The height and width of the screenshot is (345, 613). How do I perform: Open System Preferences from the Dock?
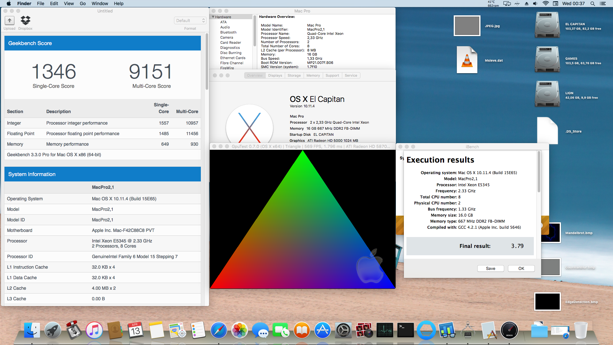343,330
